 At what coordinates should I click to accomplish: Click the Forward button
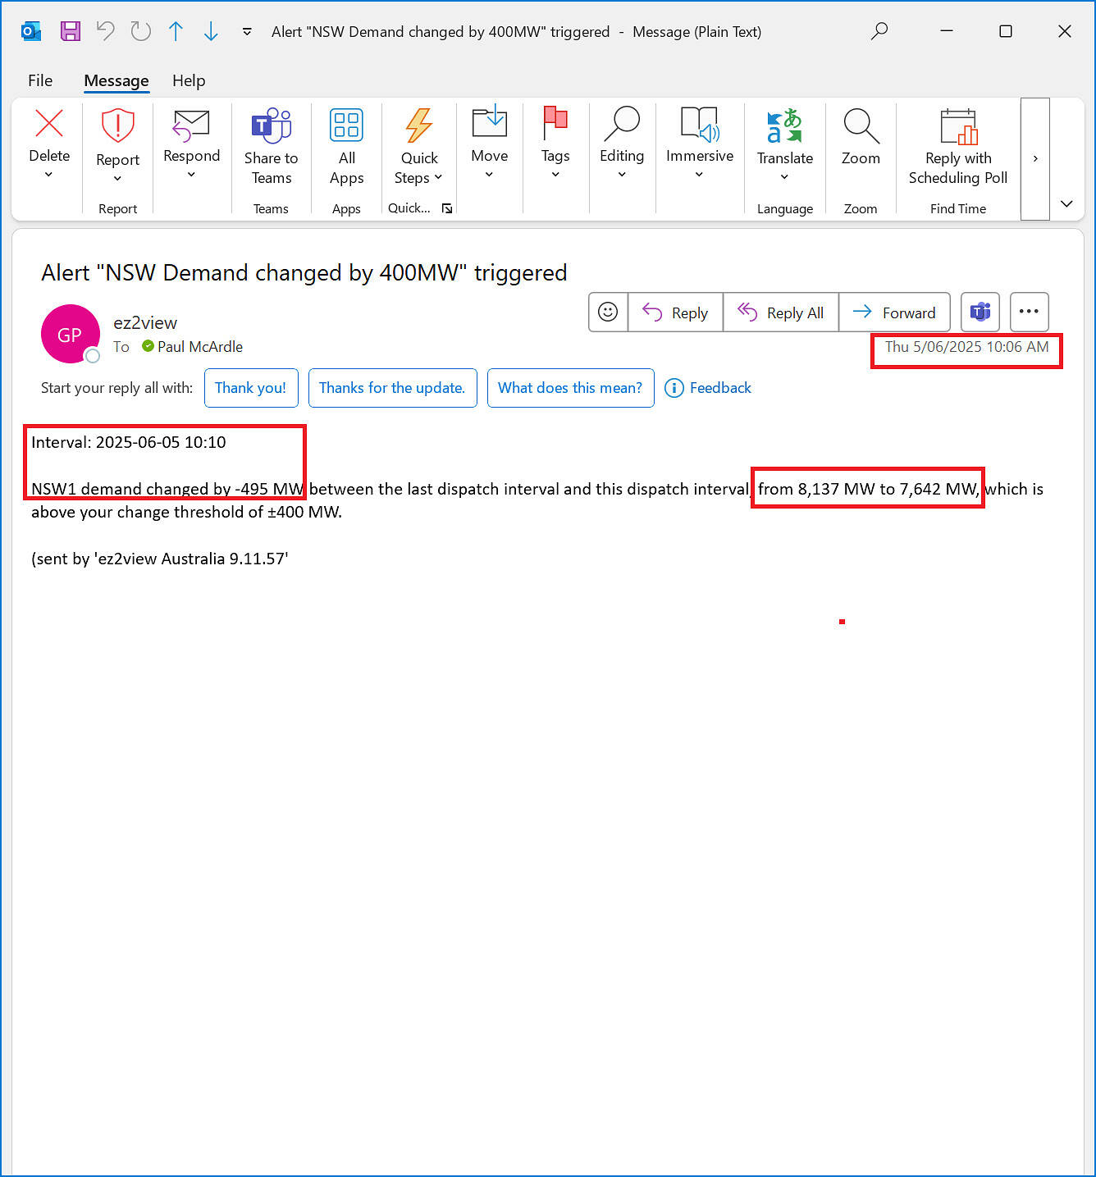(894, 312)
